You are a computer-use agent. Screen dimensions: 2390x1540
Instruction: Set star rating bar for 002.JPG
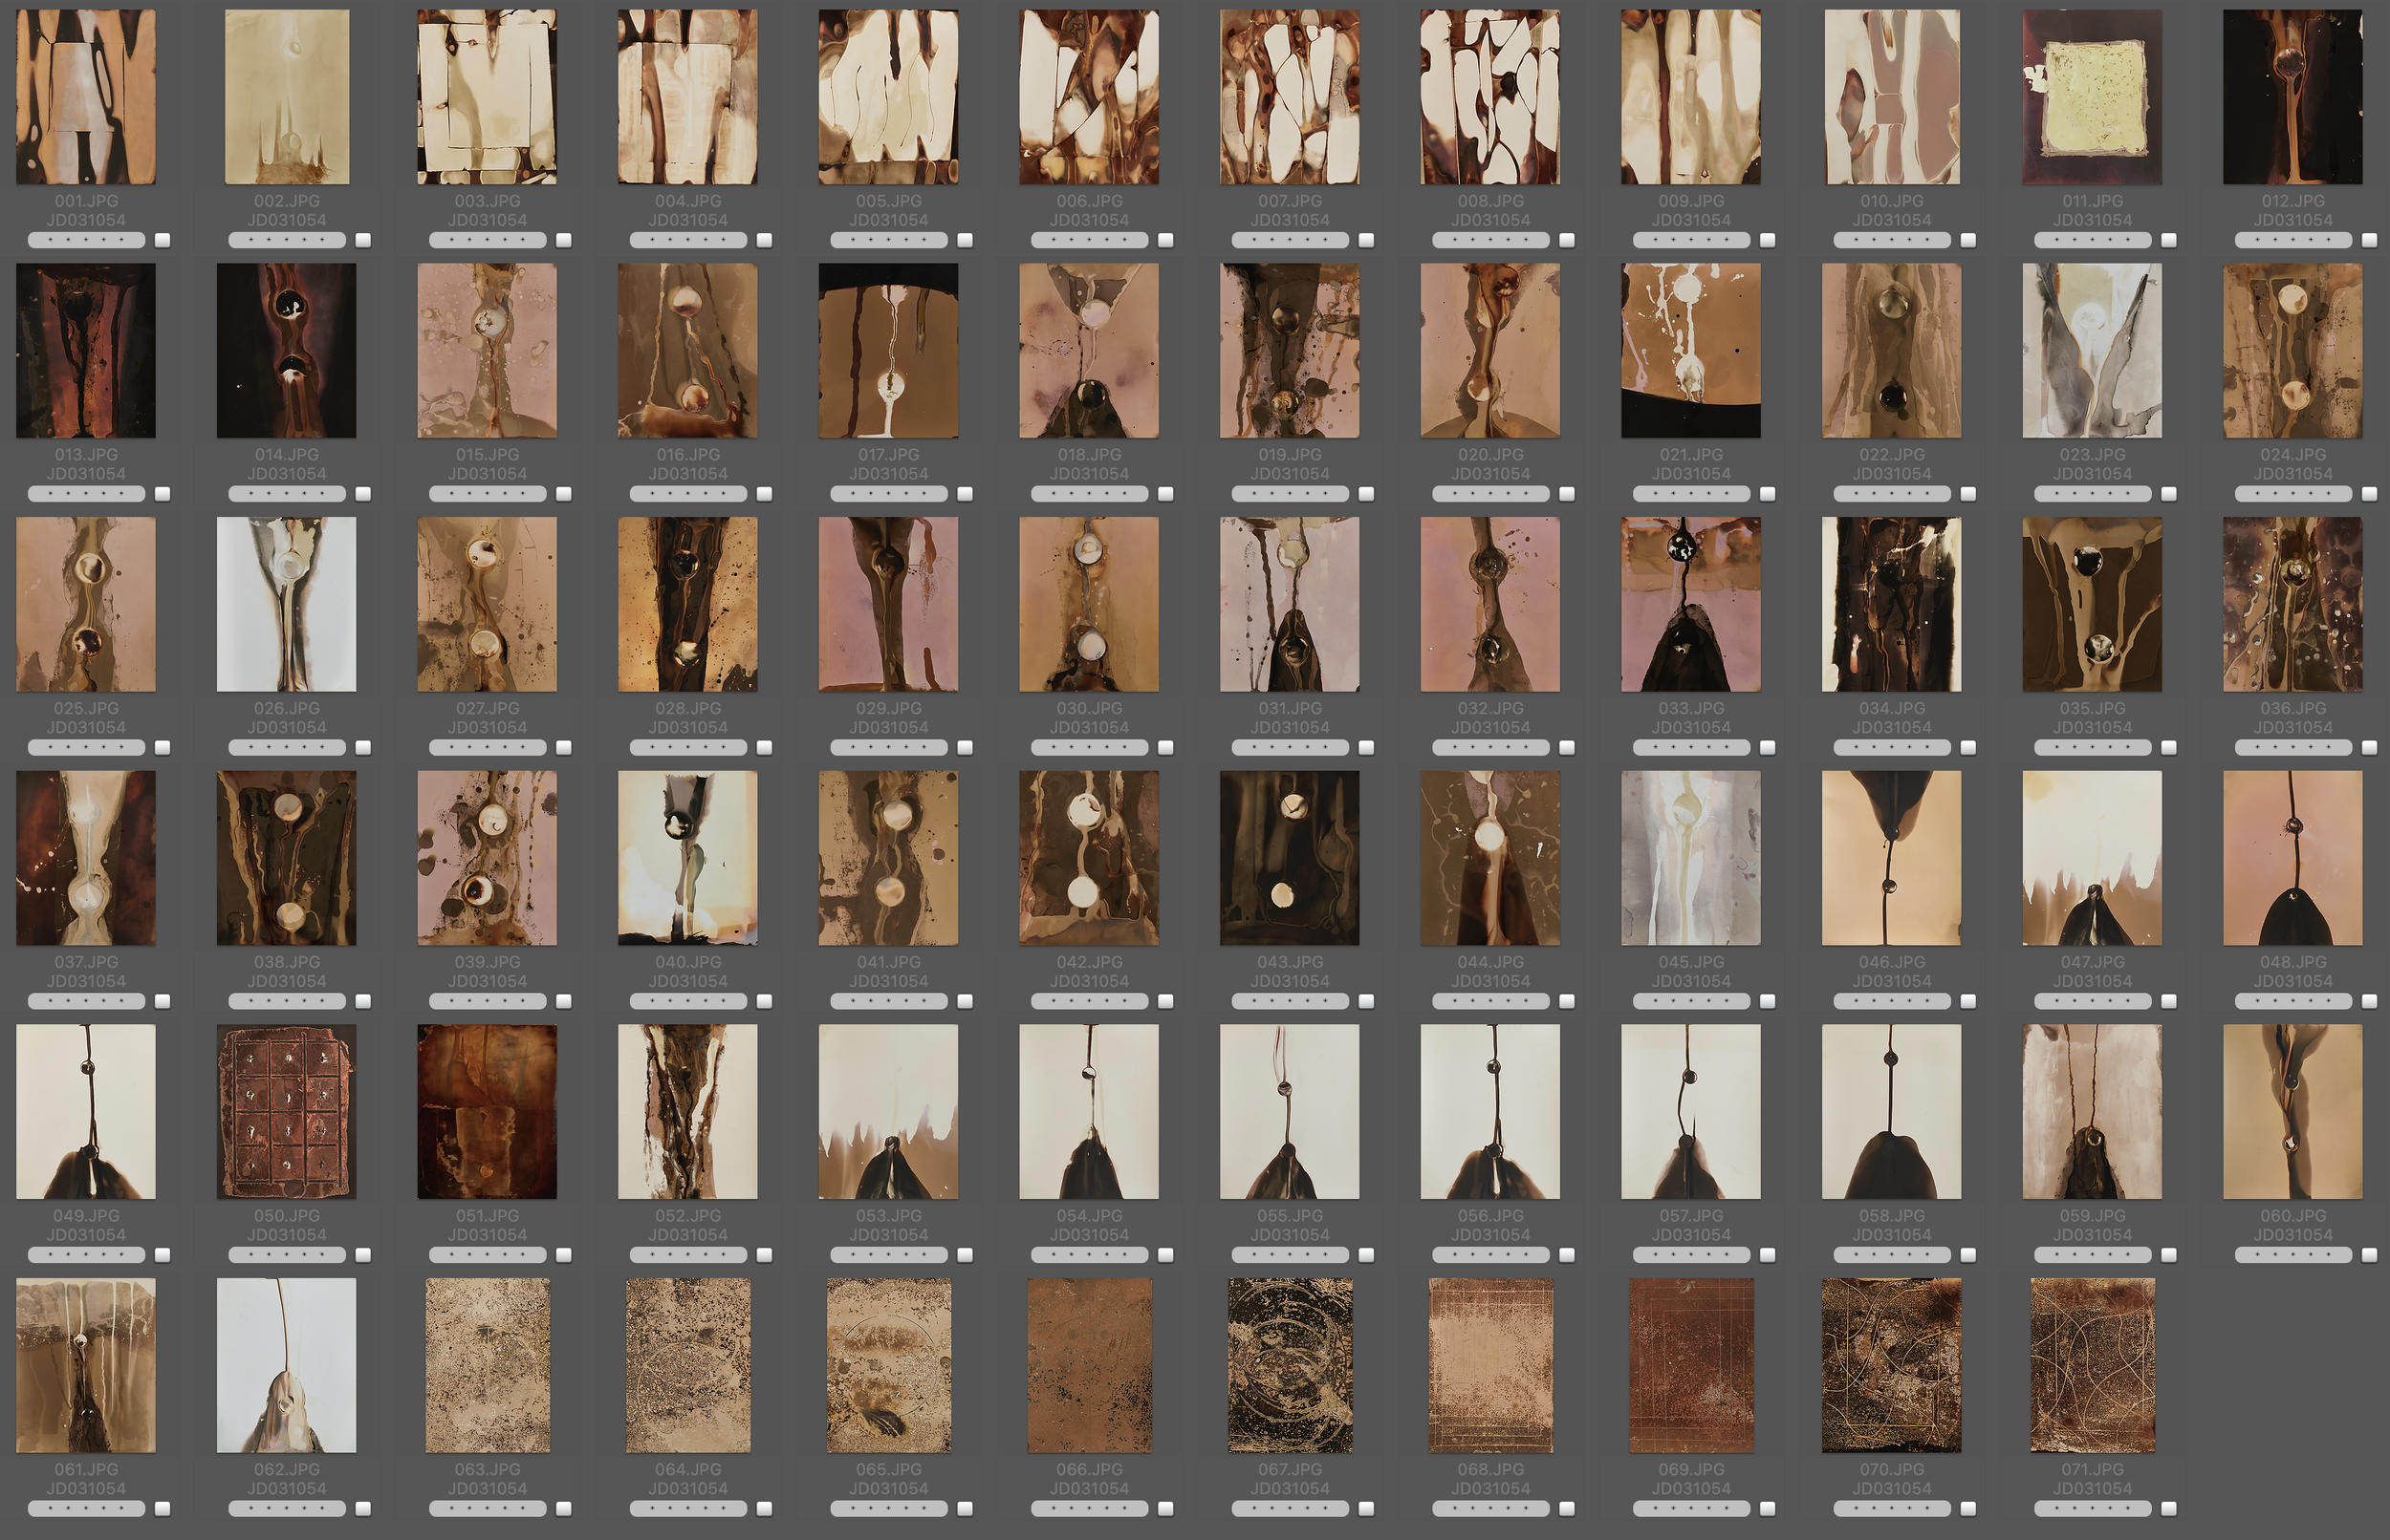coord(286,240)
